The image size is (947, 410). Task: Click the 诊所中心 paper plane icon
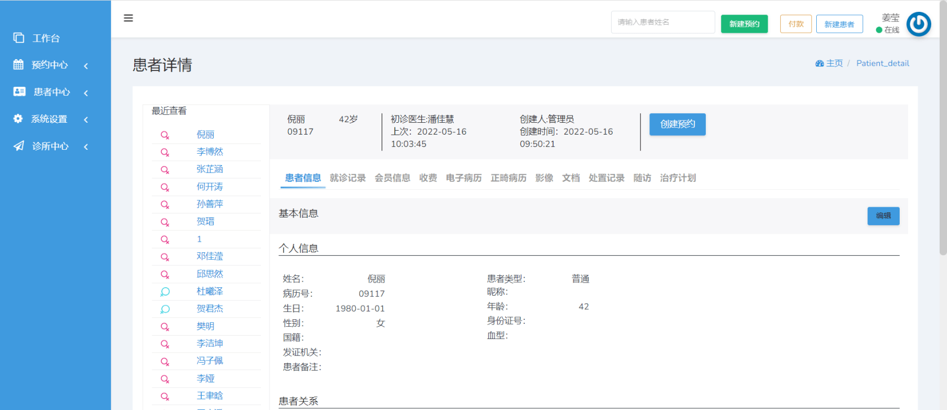pos(19,146)
